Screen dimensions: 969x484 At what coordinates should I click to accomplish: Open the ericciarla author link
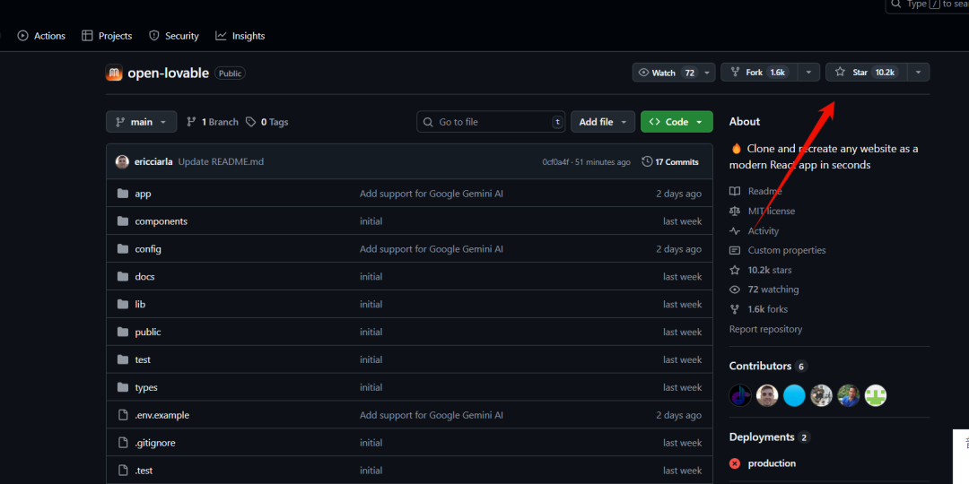coord(153,161)
